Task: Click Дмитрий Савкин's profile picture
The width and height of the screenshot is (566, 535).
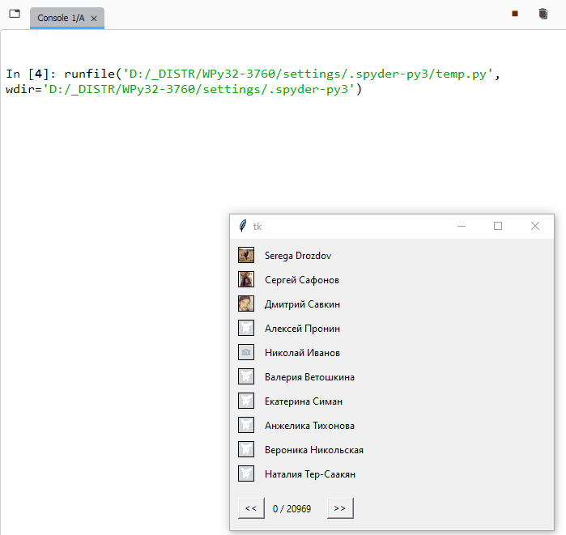Action: click(x=246, y=304)
